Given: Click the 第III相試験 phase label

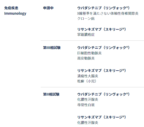Looking at the screenshot, I should pos(52,48).
